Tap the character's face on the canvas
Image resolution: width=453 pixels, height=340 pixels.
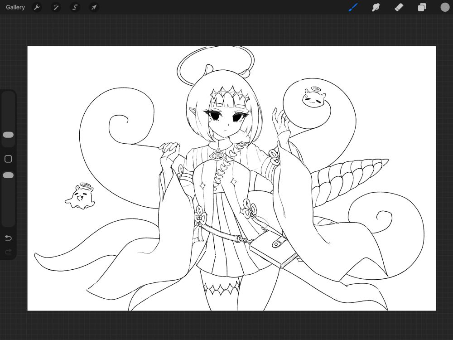pos(227,121)
